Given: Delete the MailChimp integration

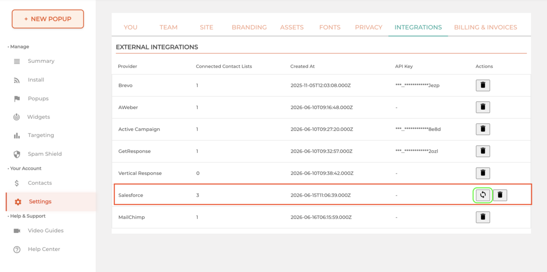Looking at the screenshot, I should (x=483, y=217).
